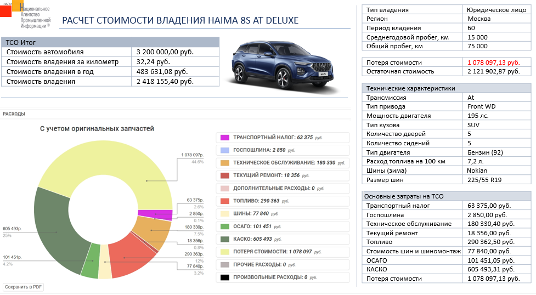
Task: Click the dark green КАСКО color swatch
Action: click(224, 240)
